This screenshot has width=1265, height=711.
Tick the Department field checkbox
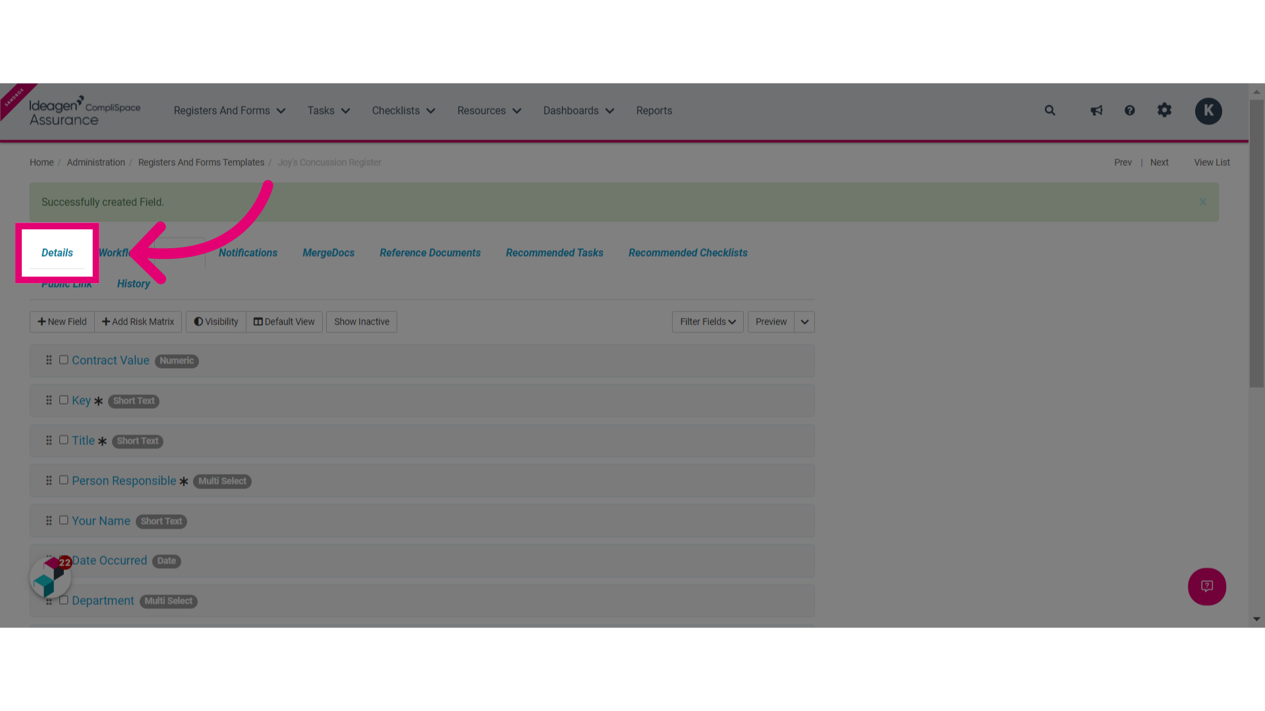tap(64, 600)
